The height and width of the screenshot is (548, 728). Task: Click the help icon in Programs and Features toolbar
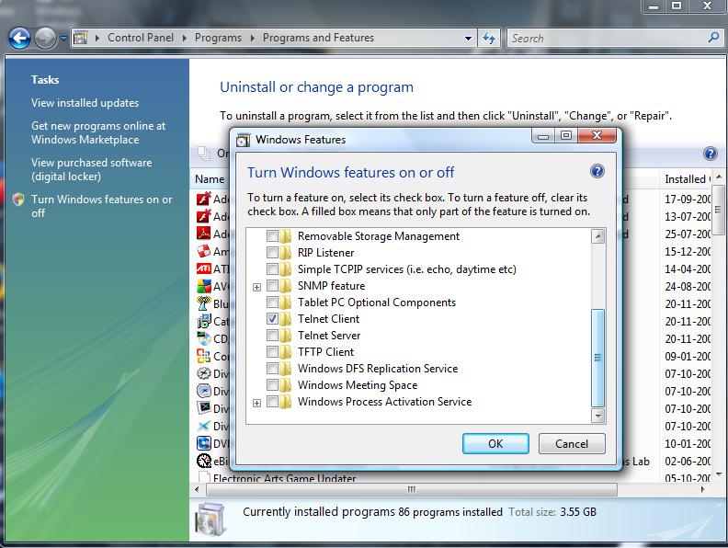pos(711,154)
